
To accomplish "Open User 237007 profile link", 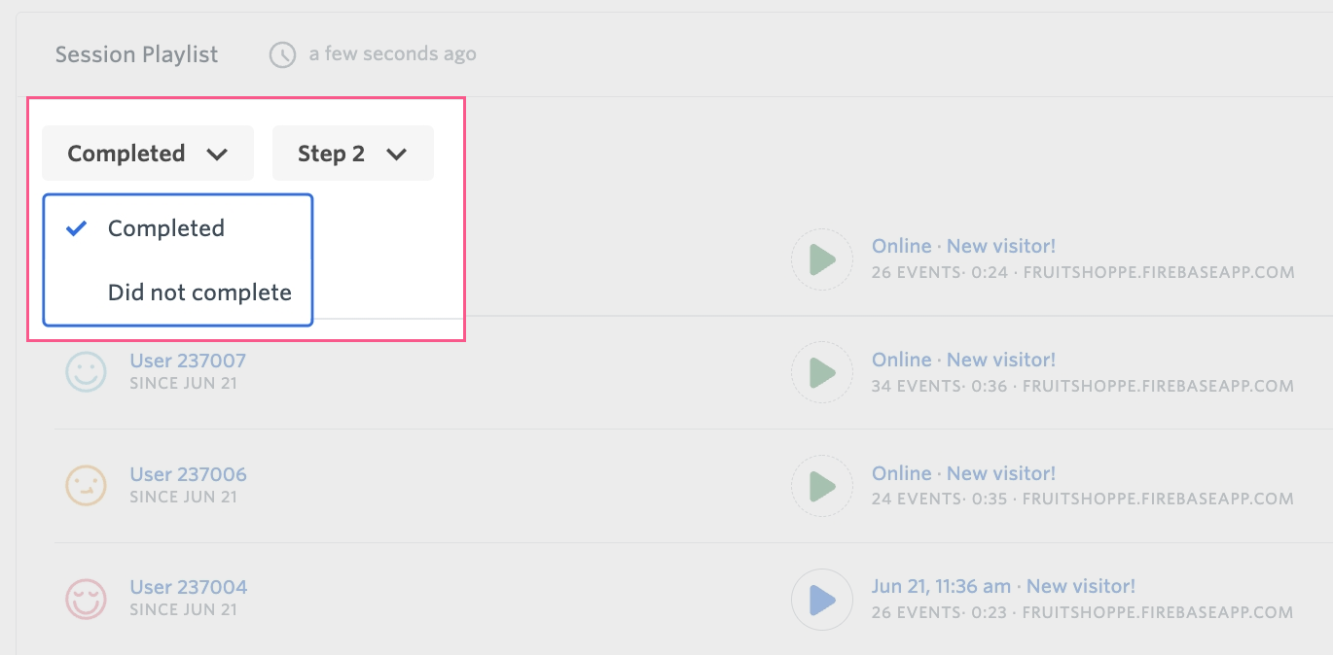I will pos(188,361).
